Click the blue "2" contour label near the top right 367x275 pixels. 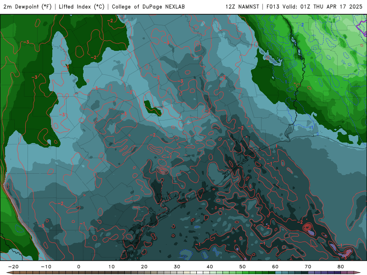coord(302,25)
